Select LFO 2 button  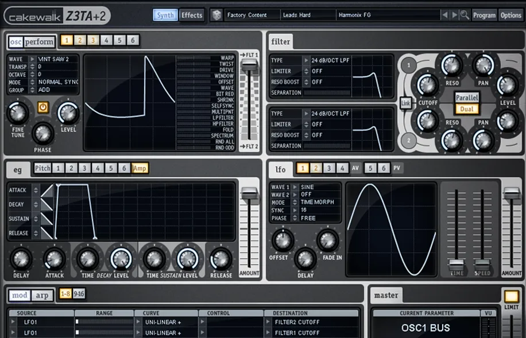click(x=316, y=168)
